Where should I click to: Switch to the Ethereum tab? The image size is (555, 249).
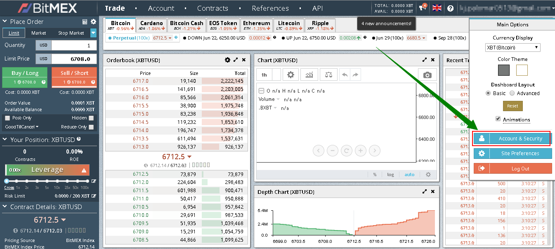[x=257, y=26]
